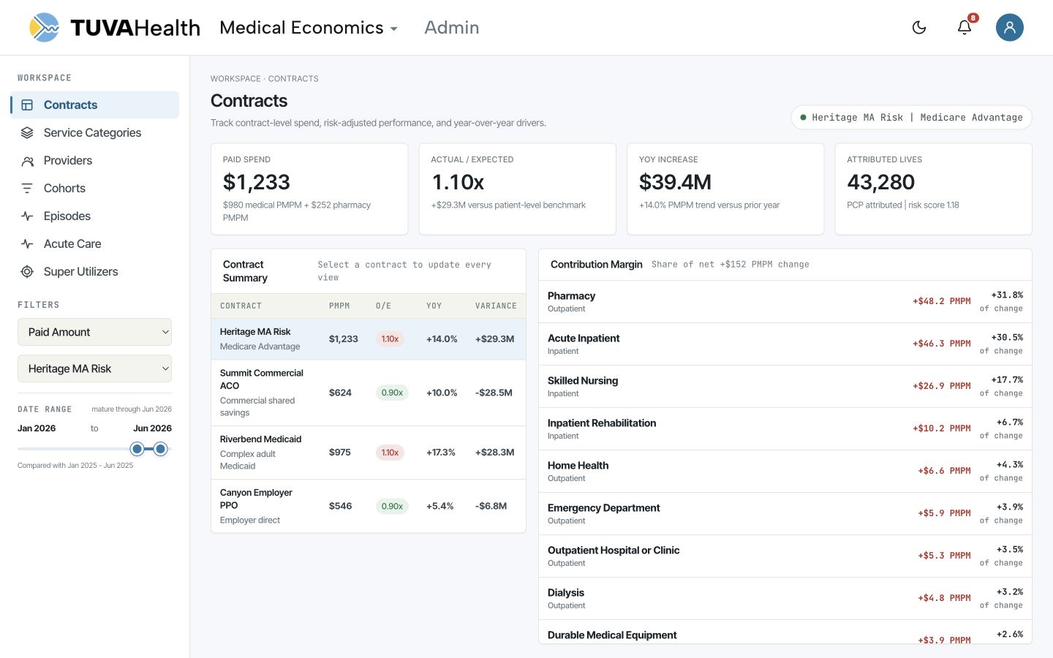1053x658 pixels.
Task: Click the Pharmacy contribution margin row
Action: 785,302
